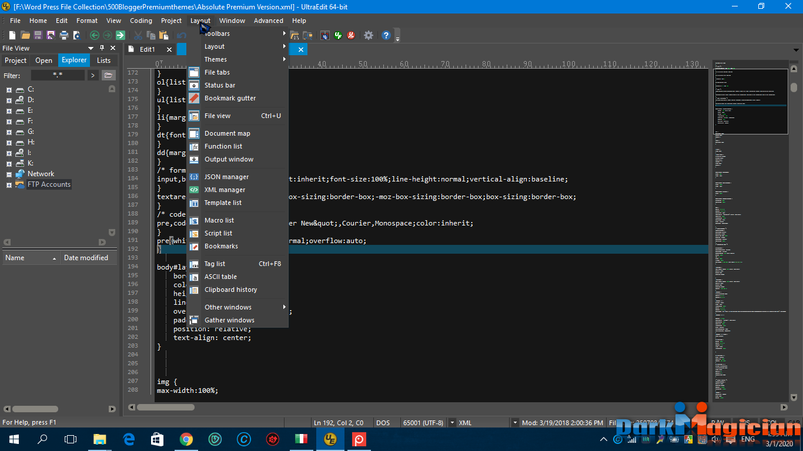Select the G: drive in the tree
Image resolution: width=803 pixels, height=451 pixels.
coord(31,132)
